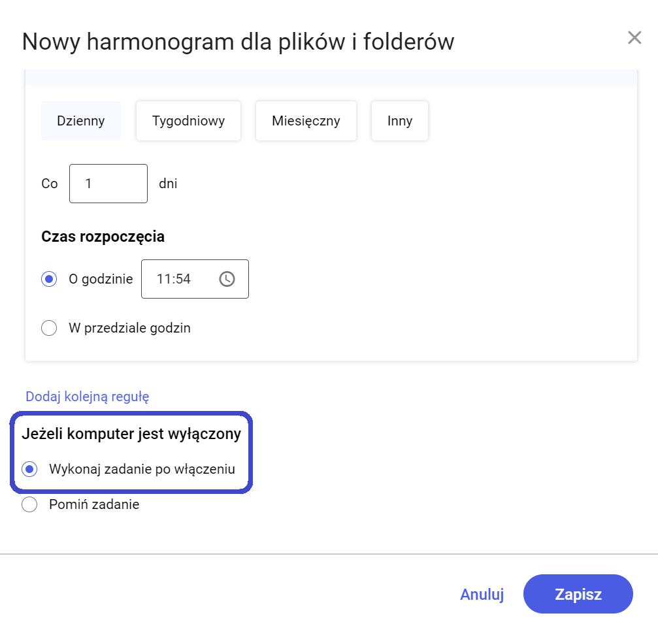The image size is (658, 622).
Task: Select the Dzienny schedule tab
Action: coord(80,121)
